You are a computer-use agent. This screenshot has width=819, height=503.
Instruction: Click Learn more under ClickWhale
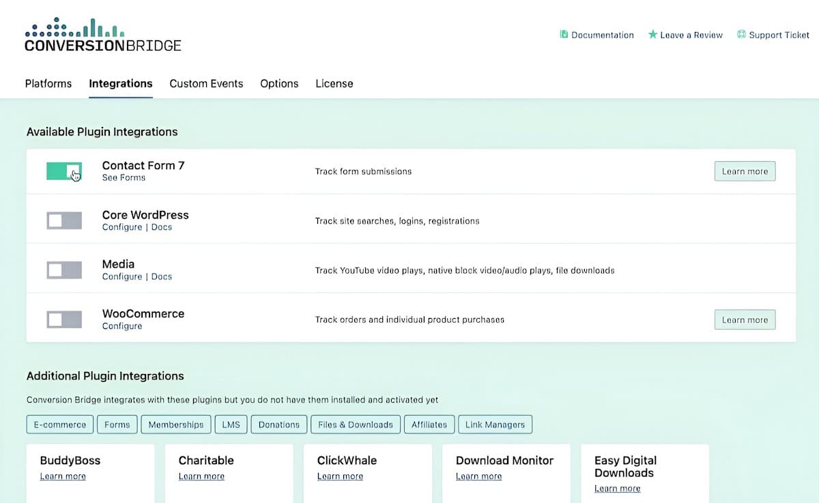(x=340, y=476)
